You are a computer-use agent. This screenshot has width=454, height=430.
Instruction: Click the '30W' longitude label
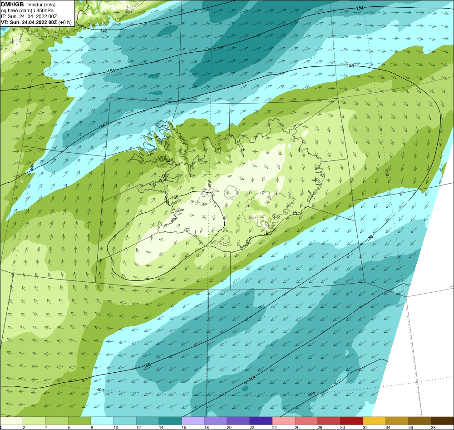coord(32,167)
